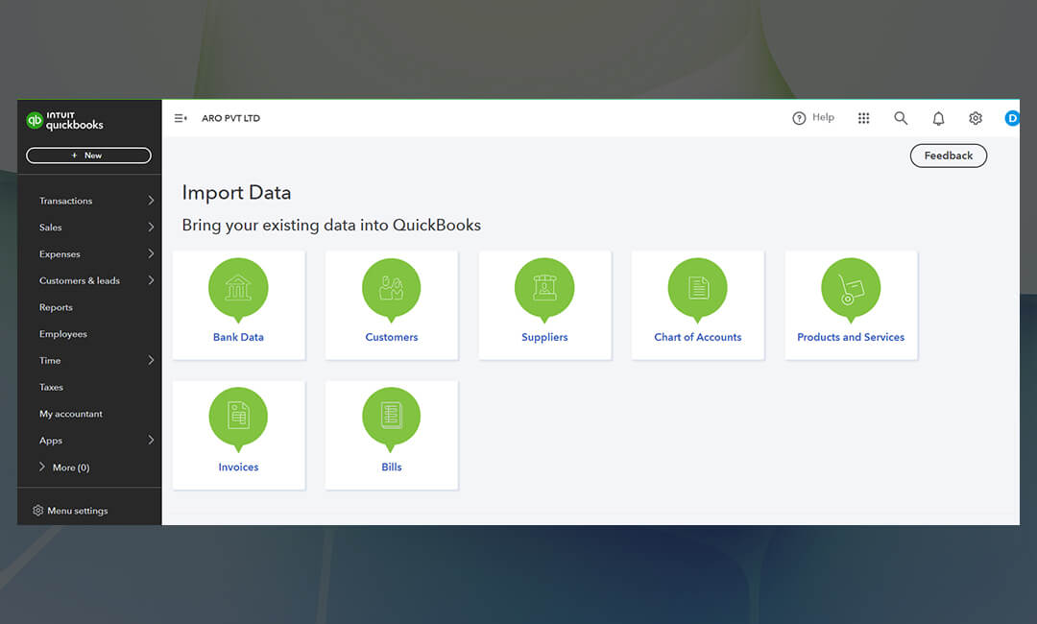This screenshot has width=1037, height=624.
Task: Click the Invoices import icon
Action: coord(238,417)
